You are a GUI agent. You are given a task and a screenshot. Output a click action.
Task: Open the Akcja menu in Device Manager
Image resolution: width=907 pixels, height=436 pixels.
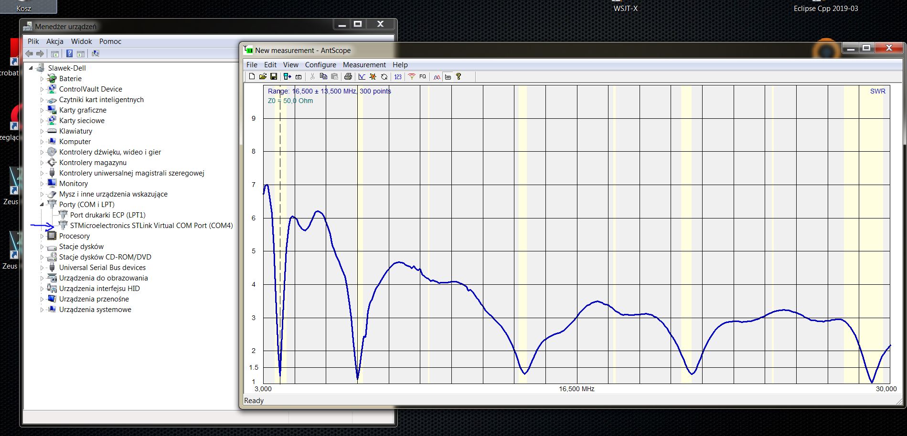pos(55,42)
